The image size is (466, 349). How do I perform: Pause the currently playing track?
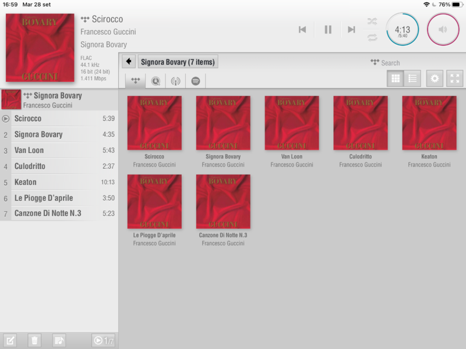[x=328, y=30]
